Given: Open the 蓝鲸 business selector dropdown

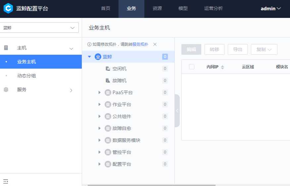Looking at the screenshot, I should click(x=39, y=28).
